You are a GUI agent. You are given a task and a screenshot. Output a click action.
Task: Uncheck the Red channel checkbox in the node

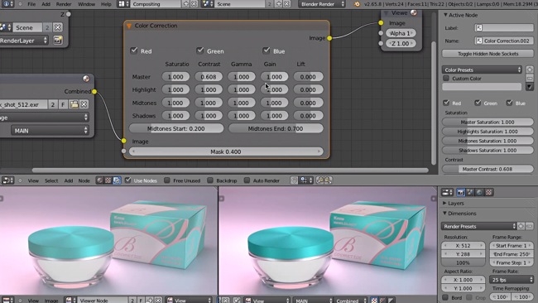[x=134, y=50]
